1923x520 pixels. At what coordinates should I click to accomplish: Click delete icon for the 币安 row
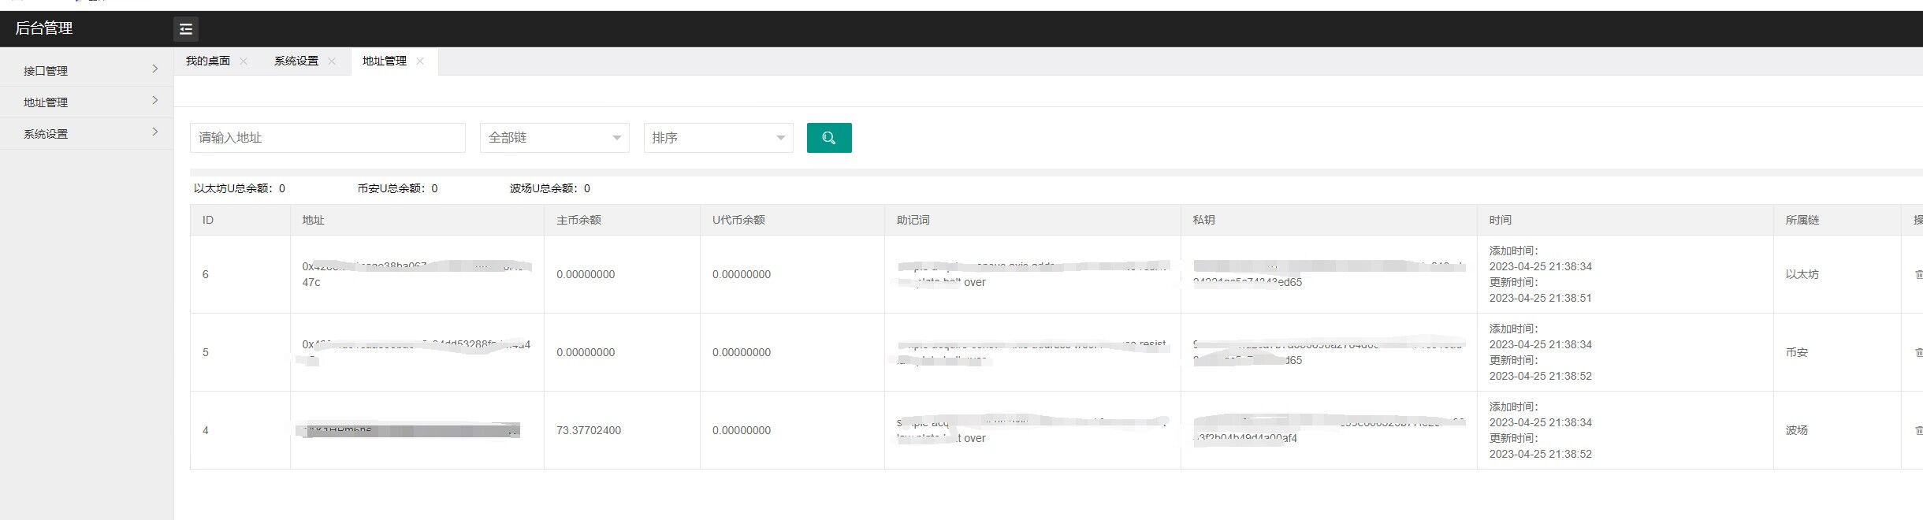(x=1918, y=352)
